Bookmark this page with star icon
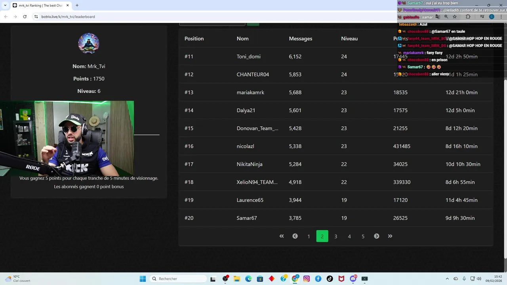Screen dimensions: 507x285 click(x=455, y=17)
